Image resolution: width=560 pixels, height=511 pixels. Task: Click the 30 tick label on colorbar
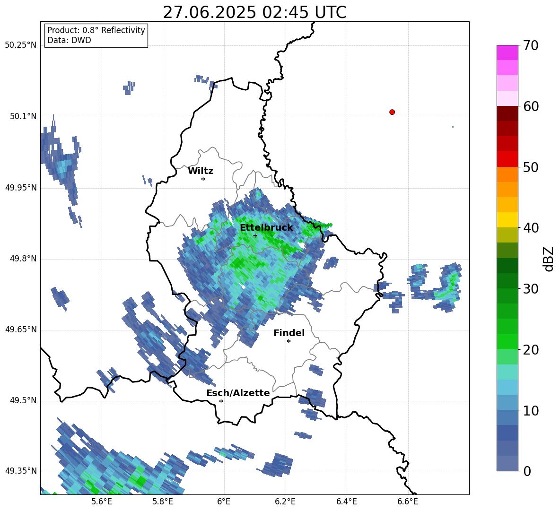[531, 289]
